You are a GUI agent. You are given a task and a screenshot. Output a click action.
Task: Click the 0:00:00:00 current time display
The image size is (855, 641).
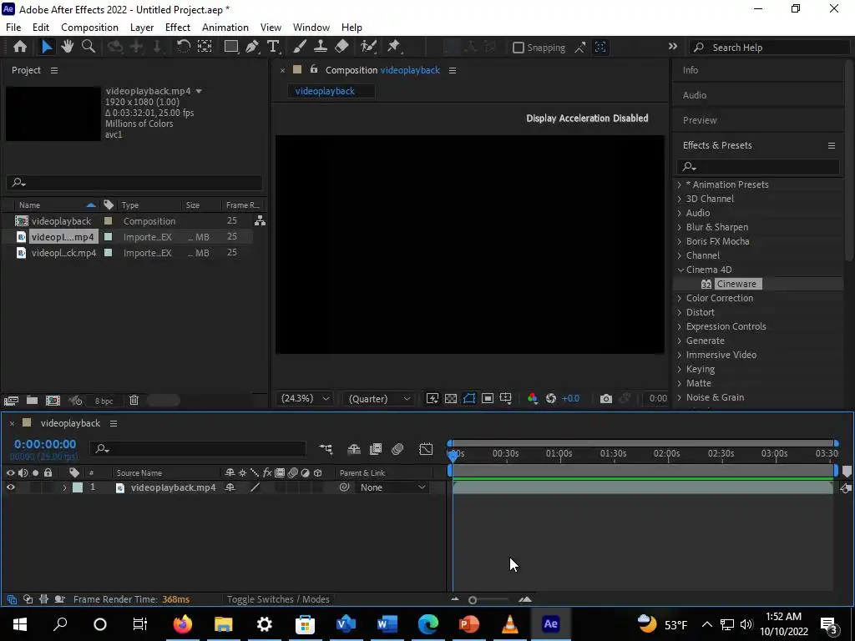tap(45, 444)
